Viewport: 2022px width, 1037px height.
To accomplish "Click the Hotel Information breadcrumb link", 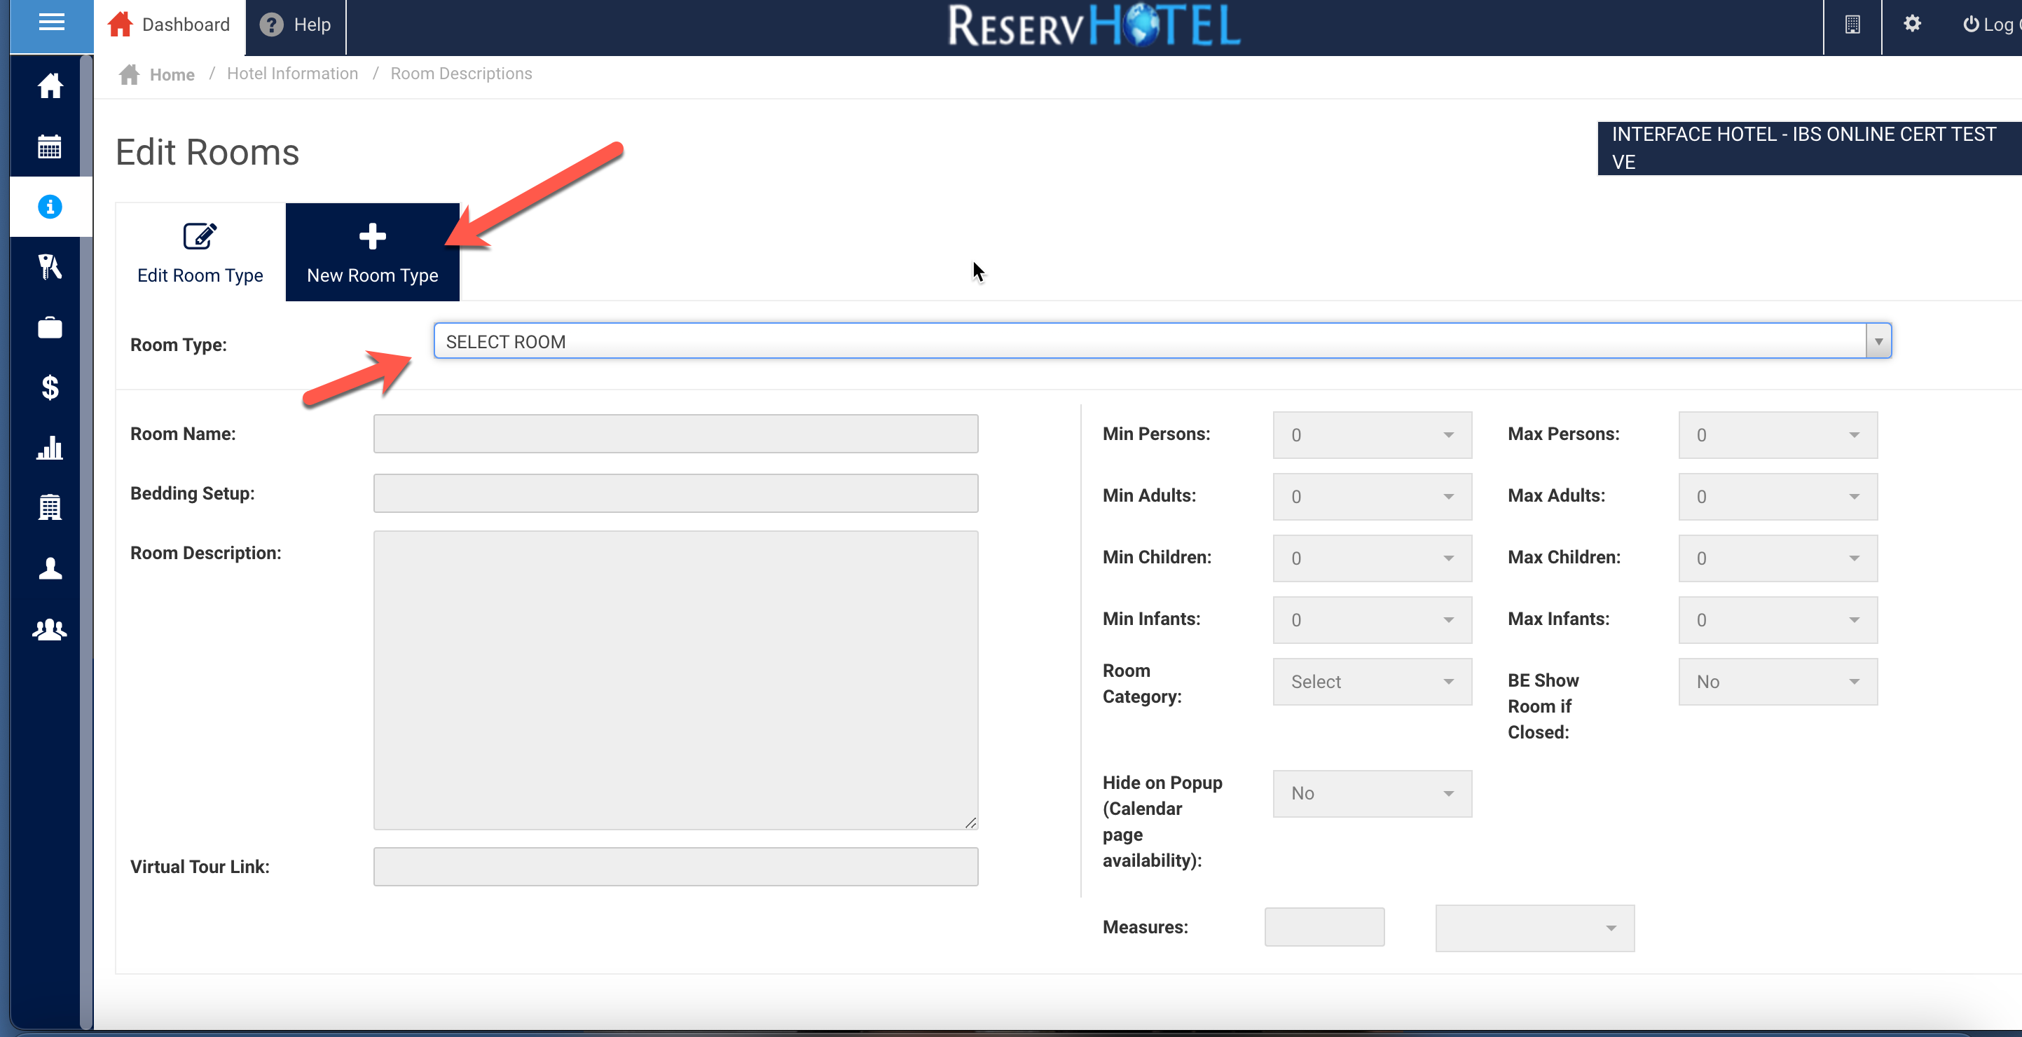I will click(292, 74).
